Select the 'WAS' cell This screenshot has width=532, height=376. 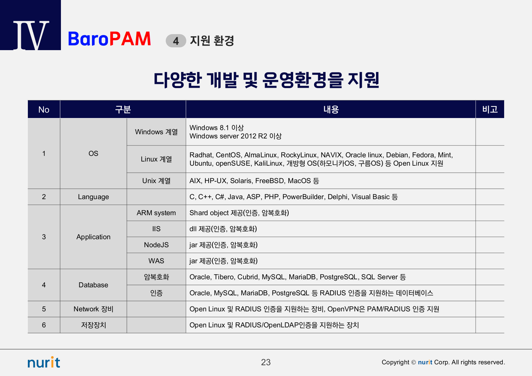(x=156, y=261)
